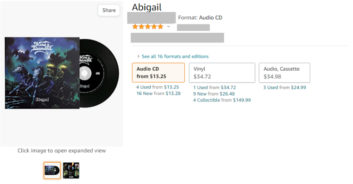Click the Abigail product title
Image resolution: width=353 pixels, height=184 pixels.
coord(147,7)
